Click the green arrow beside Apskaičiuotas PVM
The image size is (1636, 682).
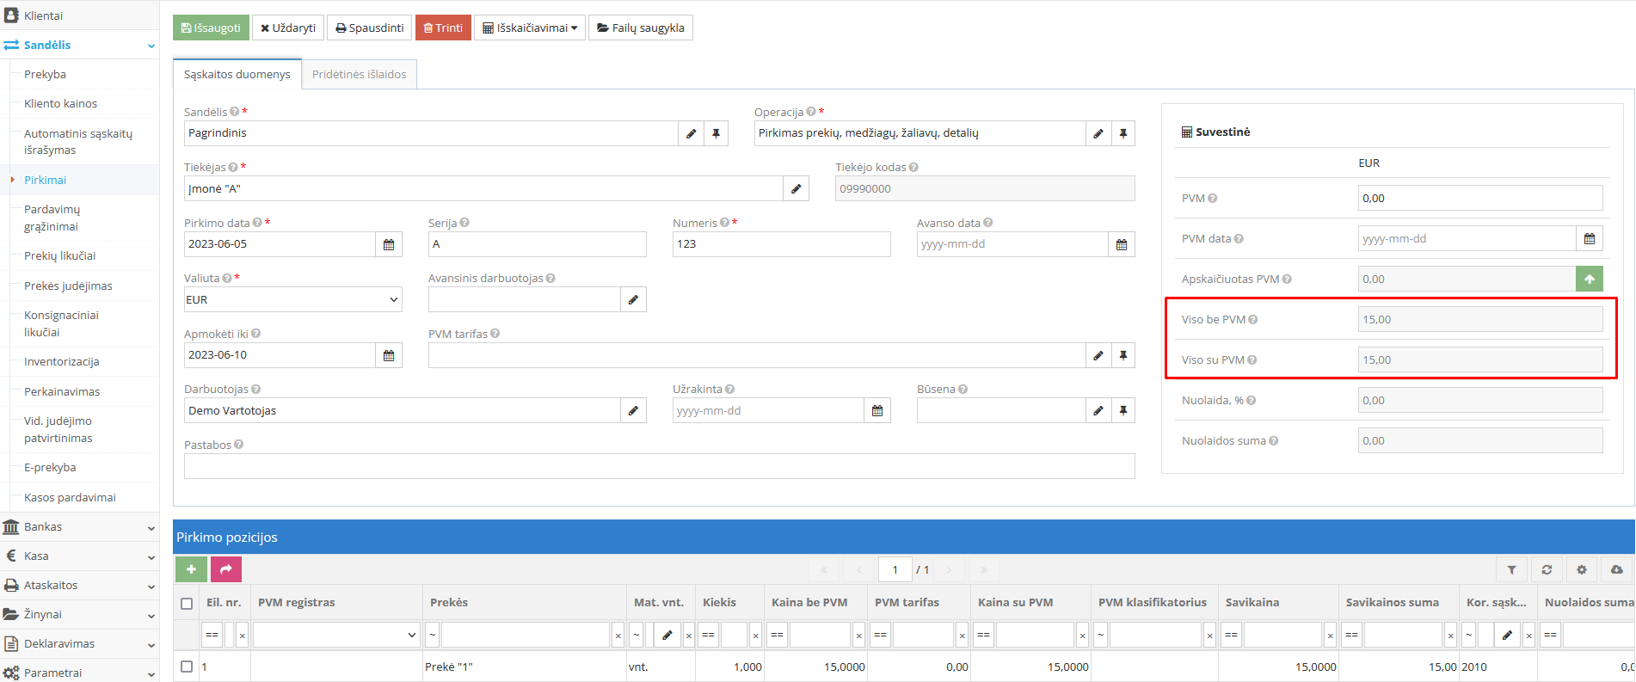pyautogui.click(x=1589, y=279)
